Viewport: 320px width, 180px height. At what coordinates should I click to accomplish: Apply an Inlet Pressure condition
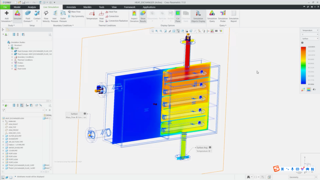[x=55, y=16]
